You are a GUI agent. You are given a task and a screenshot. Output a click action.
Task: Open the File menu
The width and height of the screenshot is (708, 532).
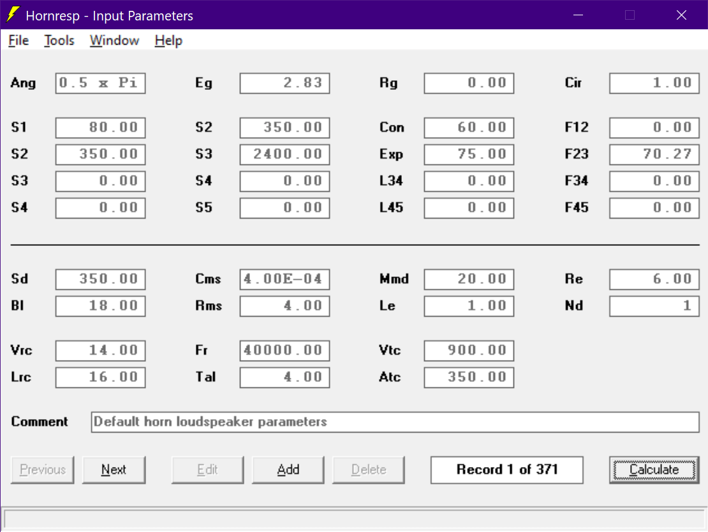18,41
